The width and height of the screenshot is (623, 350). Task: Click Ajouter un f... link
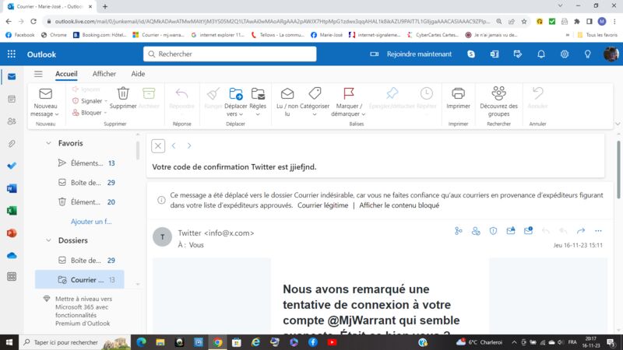pyautogui.click(x=91, y=222)
